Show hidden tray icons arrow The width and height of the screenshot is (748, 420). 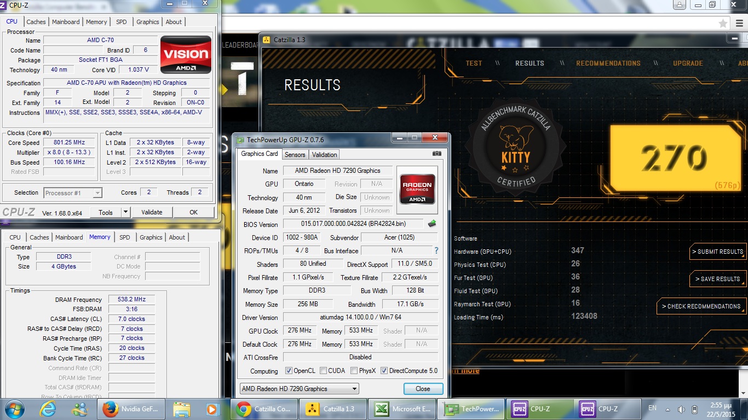(668, 409)
